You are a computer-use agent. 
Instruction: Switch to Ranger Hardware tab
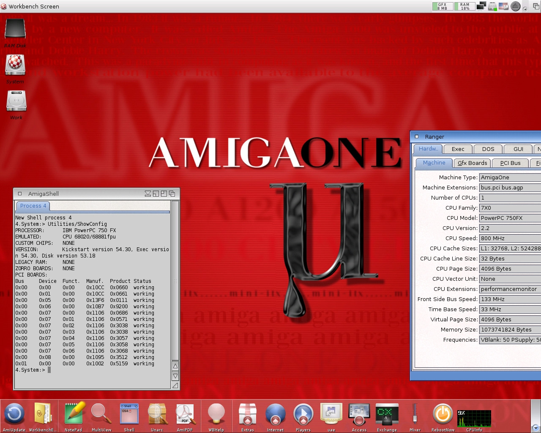click(428, 149)
